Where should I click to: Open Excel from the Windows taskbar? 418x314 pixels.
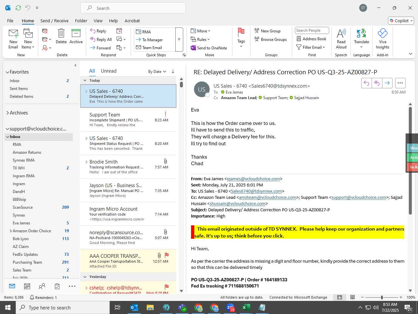pyautogui.click(x=246, y=307)
